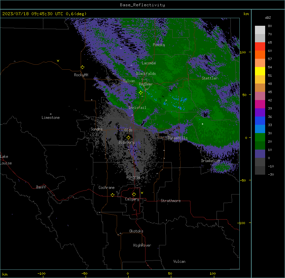Click the Ponoka city label
The width and height of the screenshot is (285, 278).
(x=159, y=45)
